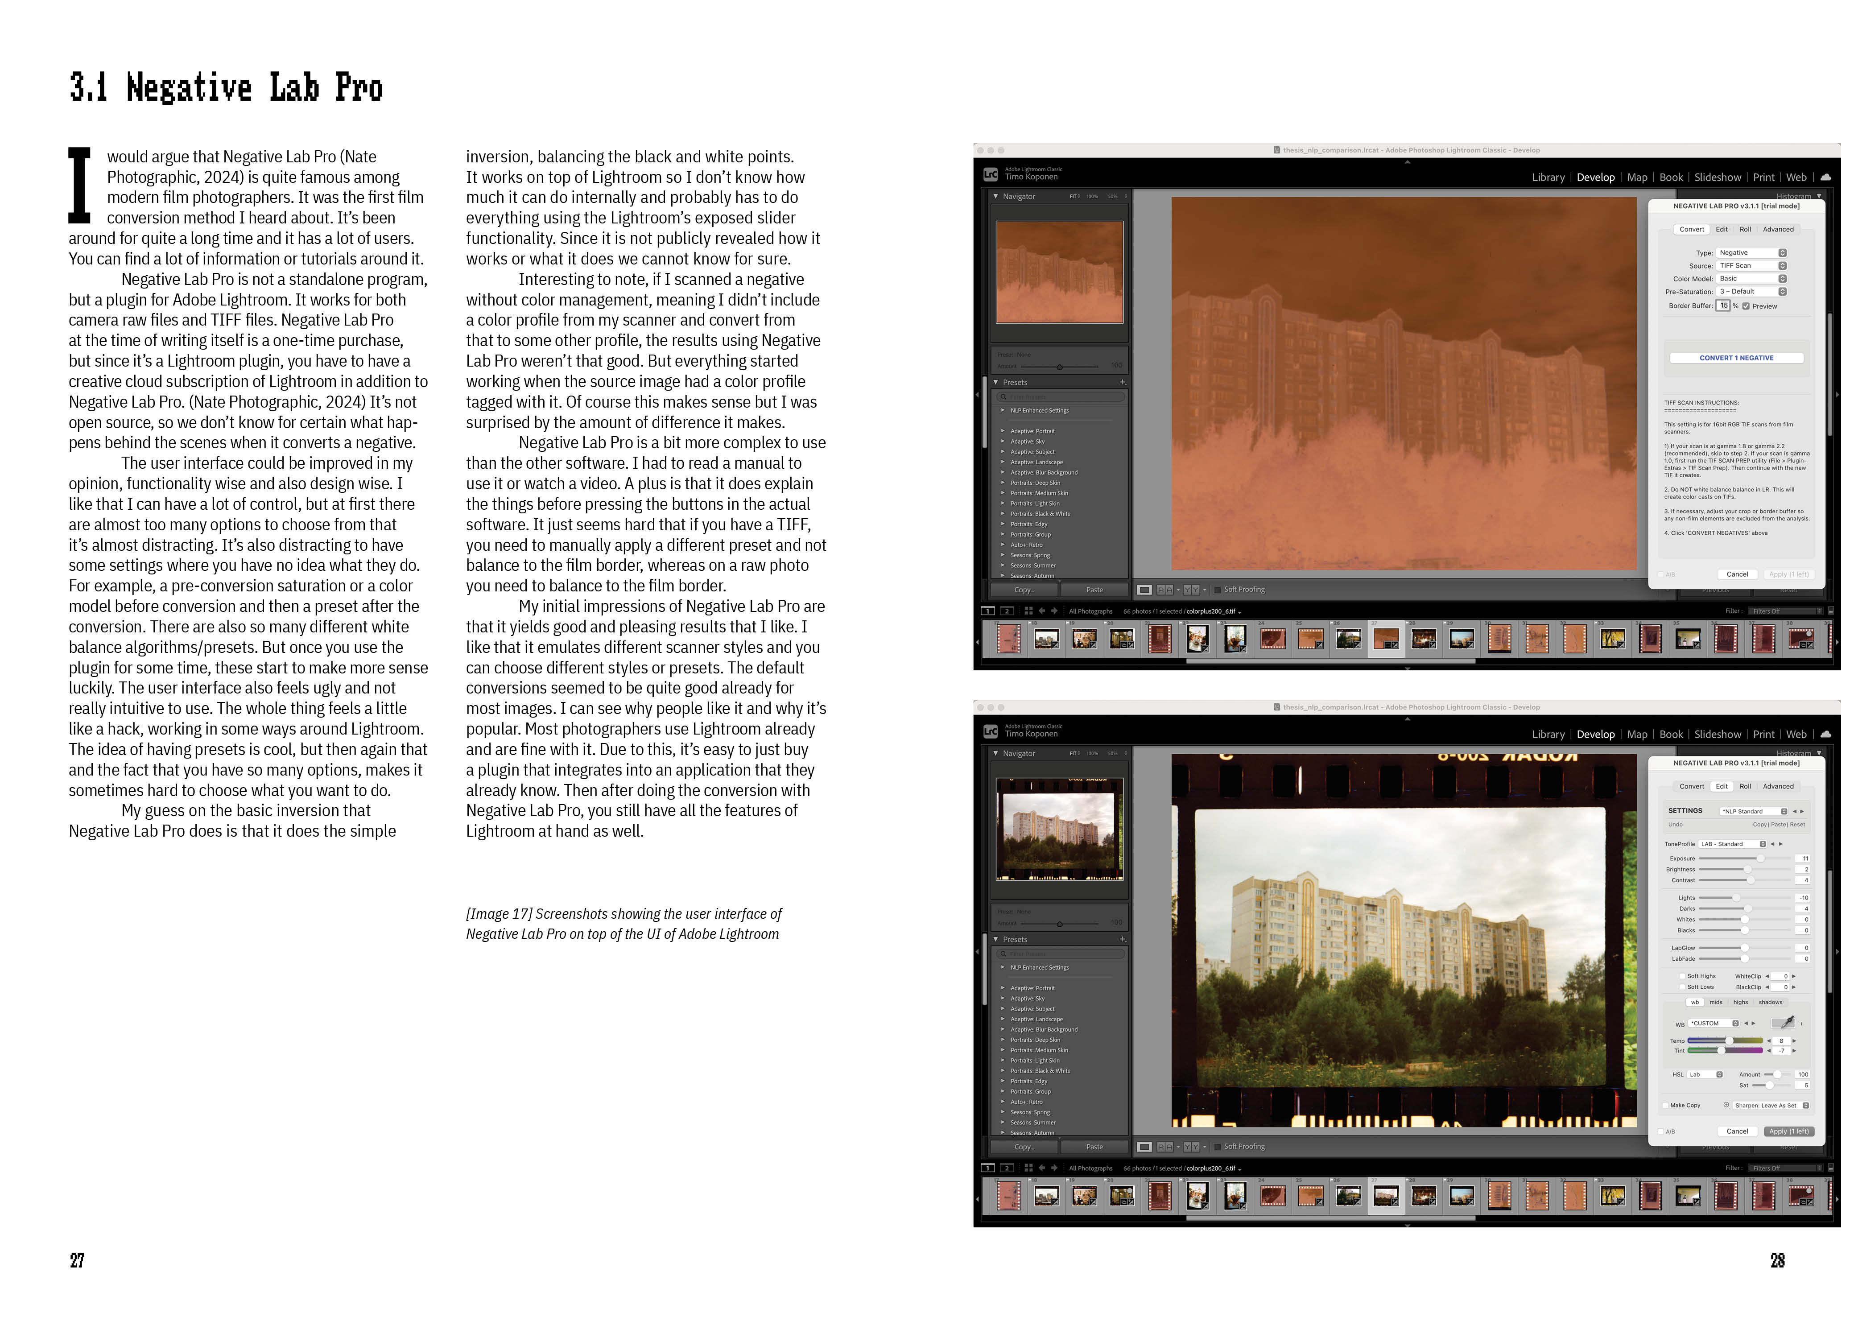Open the Sharpen: Leave As Set dropdown

(1771, 1105)
